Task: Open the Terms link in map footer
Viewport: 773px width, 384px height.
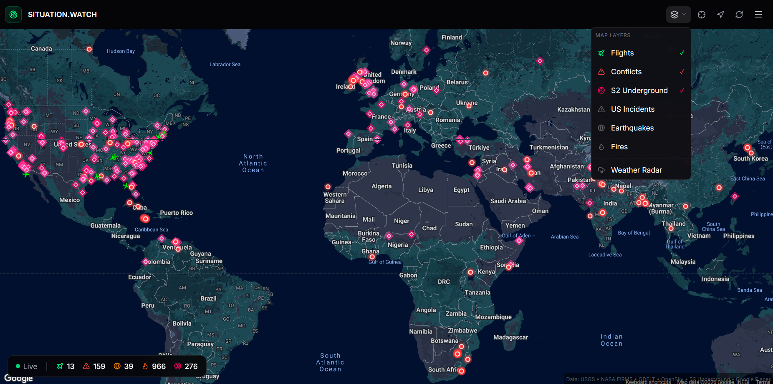Action: coord(763,381)
